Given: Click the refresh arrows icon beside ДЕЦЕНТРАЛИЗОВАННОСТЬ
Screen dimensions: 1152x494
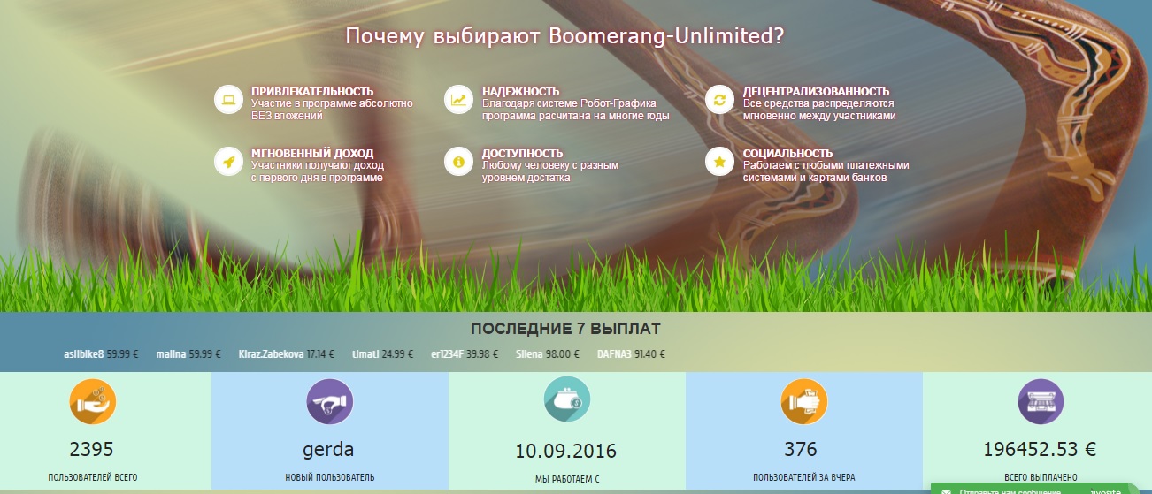Looking at the screenshot, I should click(x=719, y=100).
